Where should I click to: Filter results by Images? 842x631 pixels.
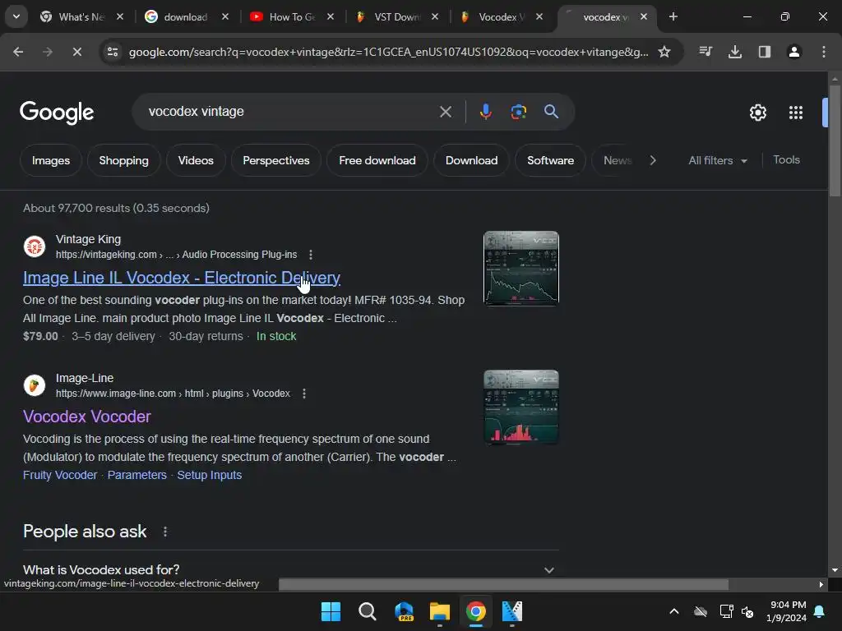[x=50, y=160]
